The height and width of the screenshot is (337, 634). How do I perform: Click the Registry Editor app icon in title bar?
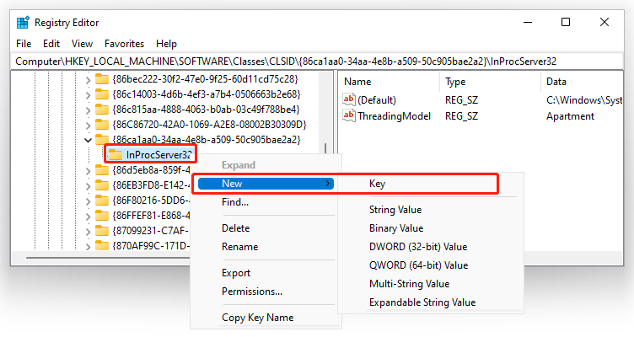pos(23,23)
